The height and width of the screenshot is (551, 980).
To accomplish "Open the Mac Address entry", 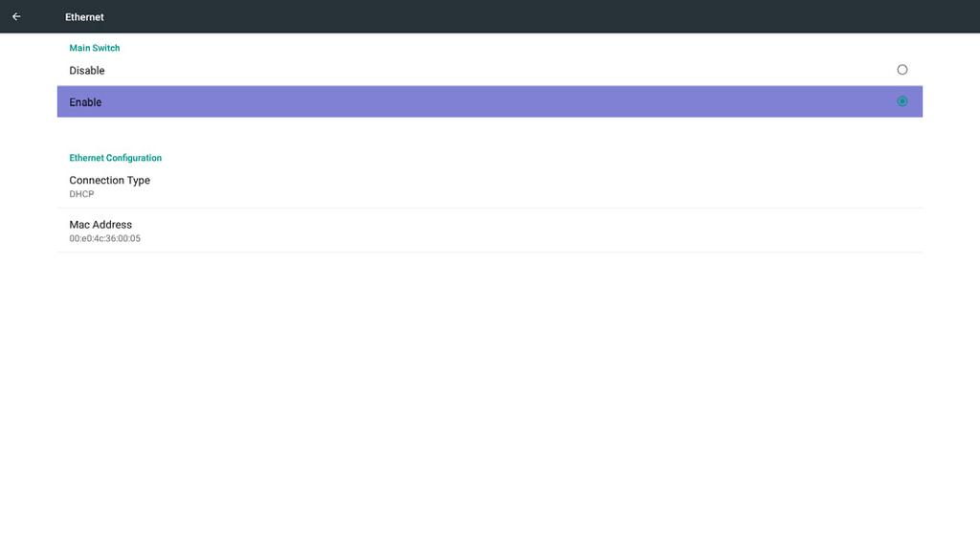I will [489, 231].
